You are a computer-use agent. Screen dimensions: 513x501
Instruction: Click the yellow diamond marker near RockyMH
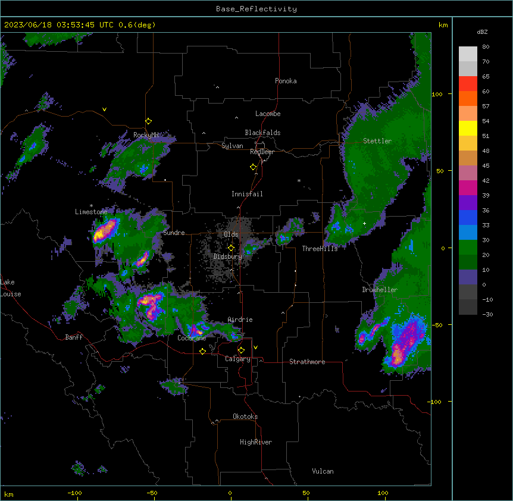pos(148,121)
